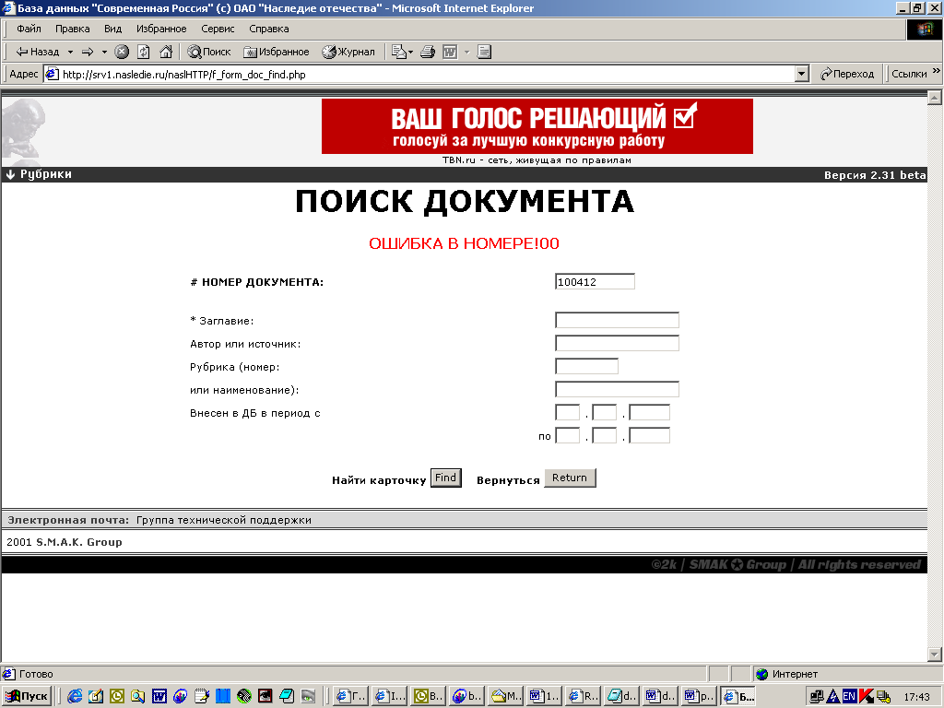Open the dropdown arrow beside Word edit icon
The image size is (944, 708).
[x=466, y=53]
